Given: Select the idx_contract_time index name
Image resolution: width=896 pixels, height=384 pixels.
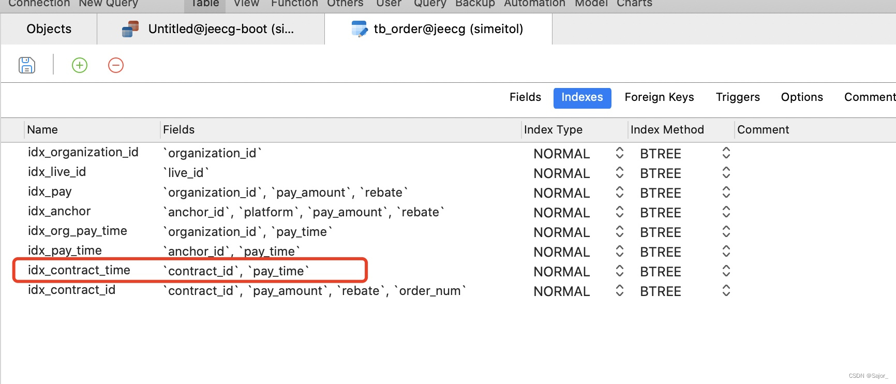Looking at the screenshot, I should click(x=79, y=270).
